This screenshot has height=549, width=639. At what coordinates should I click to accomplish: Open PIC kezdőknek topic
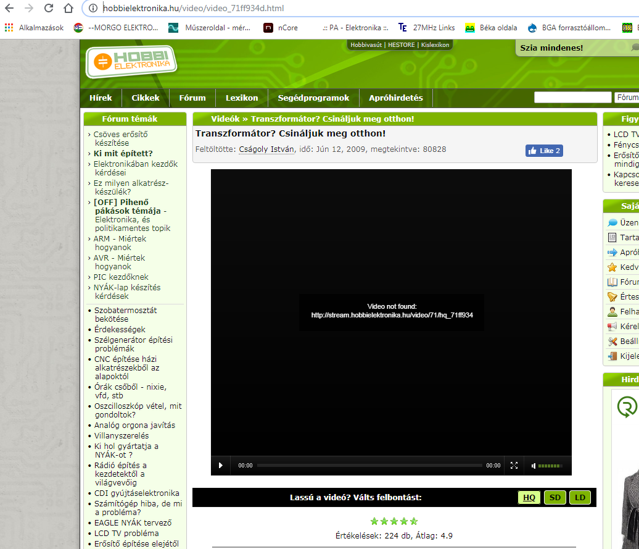pos(121,277)
